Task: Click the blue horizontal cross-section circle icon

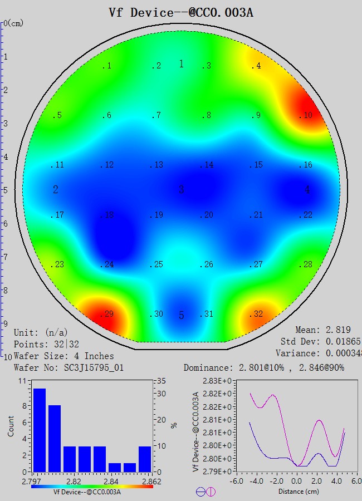Action: pos(201,492)
